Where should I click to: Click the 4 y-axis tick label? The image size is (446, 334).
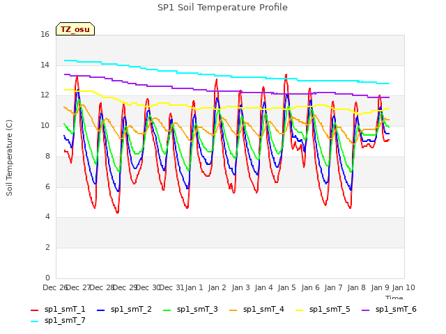tap(47, 216)
